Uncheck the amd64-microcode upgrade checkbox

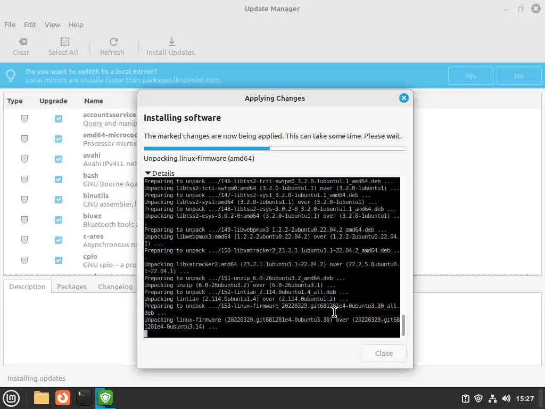click(x=59, y=139)
